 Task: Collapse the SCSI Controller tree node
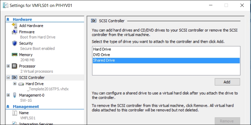pyautogui.click(x=8, y=78)
